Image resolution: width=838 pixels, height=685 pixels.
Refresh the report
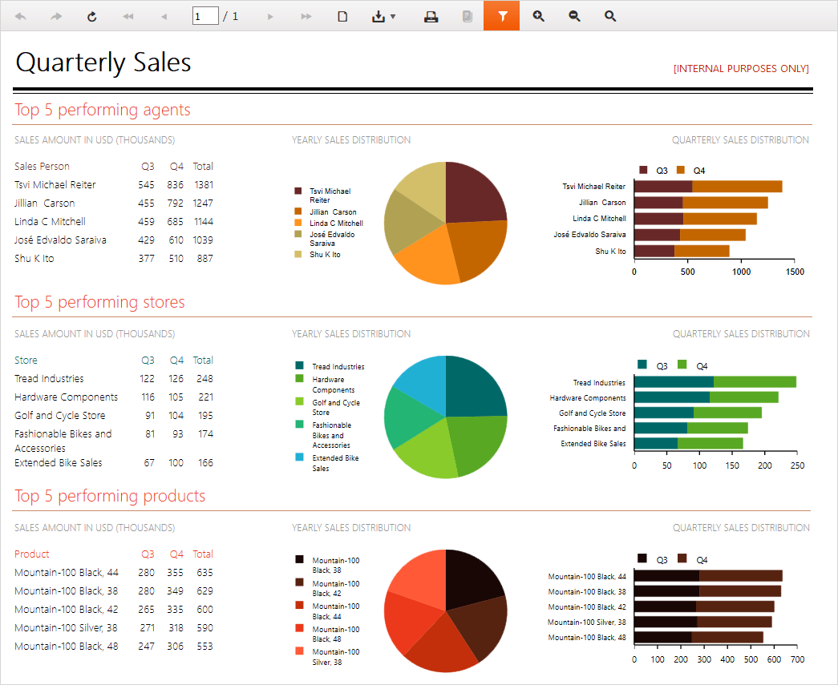pos(92,16)
